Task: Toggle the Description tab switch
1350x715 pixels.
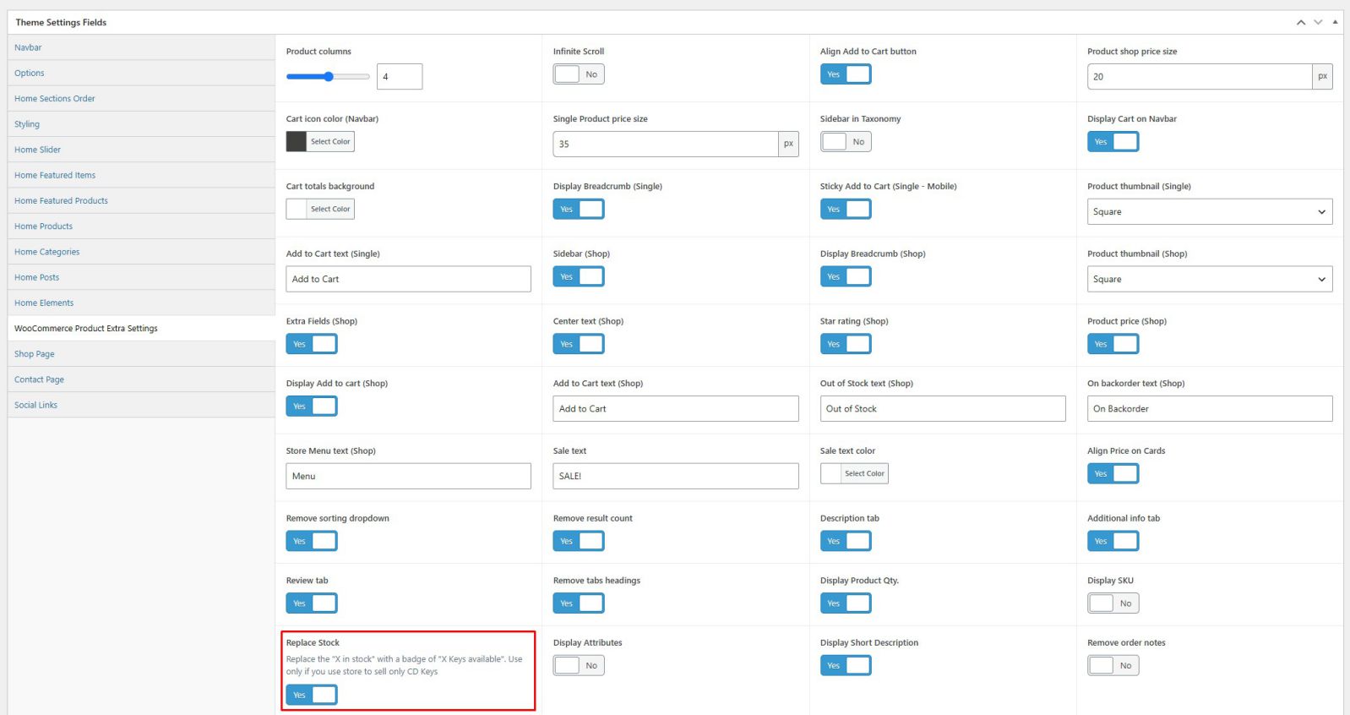Action: 846,541
